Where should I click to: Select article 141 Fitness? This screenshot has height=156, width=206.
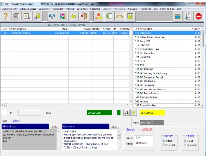[167, 101]
